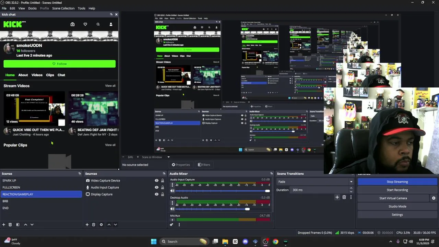Image resolution: width=439 pixels, height=247 pixels.
Task: Float the Audio Mixer dock panel
Action: click(271, 174)
